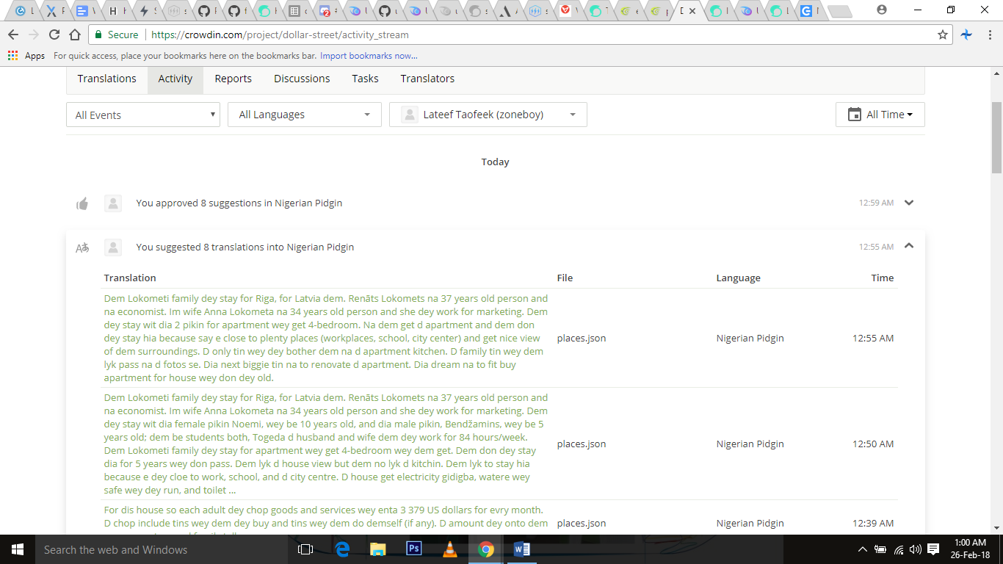The width and height of the screenshot is (1003, 564).
Task: Open the Apps bookmark shortcut
Action: (x=26, y=56)
